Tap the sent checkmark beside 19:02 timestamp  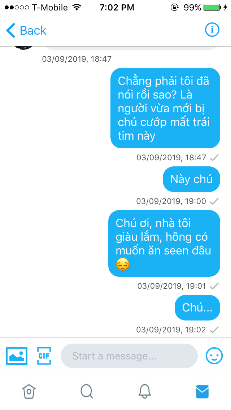214,330
